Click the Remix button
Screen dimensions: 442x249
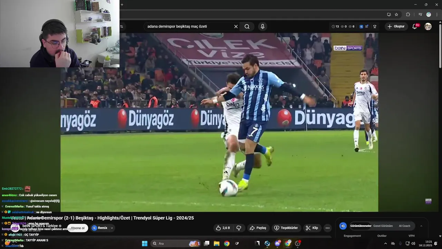click(x=100, y=228)
